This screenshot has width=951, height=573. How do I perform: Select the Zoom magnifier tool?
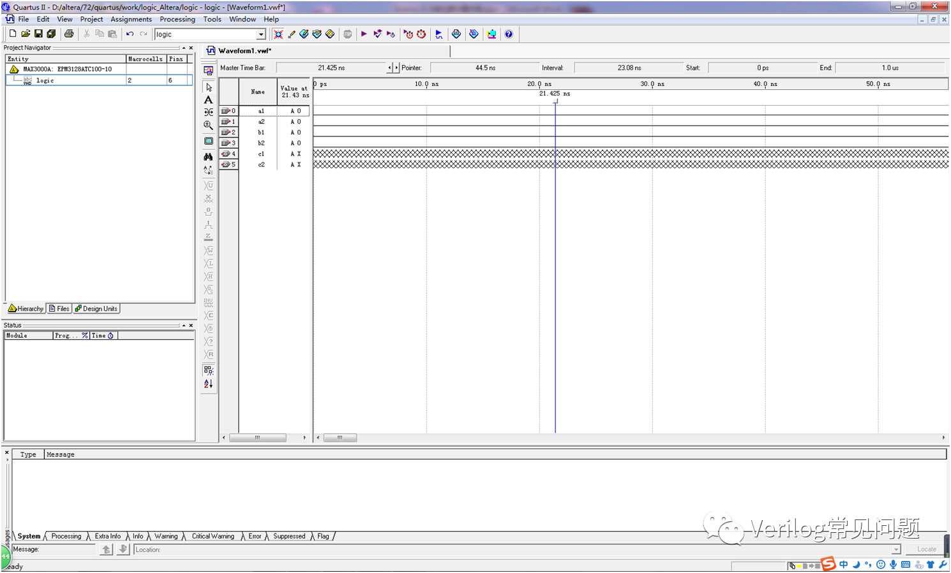coord(209,126)
